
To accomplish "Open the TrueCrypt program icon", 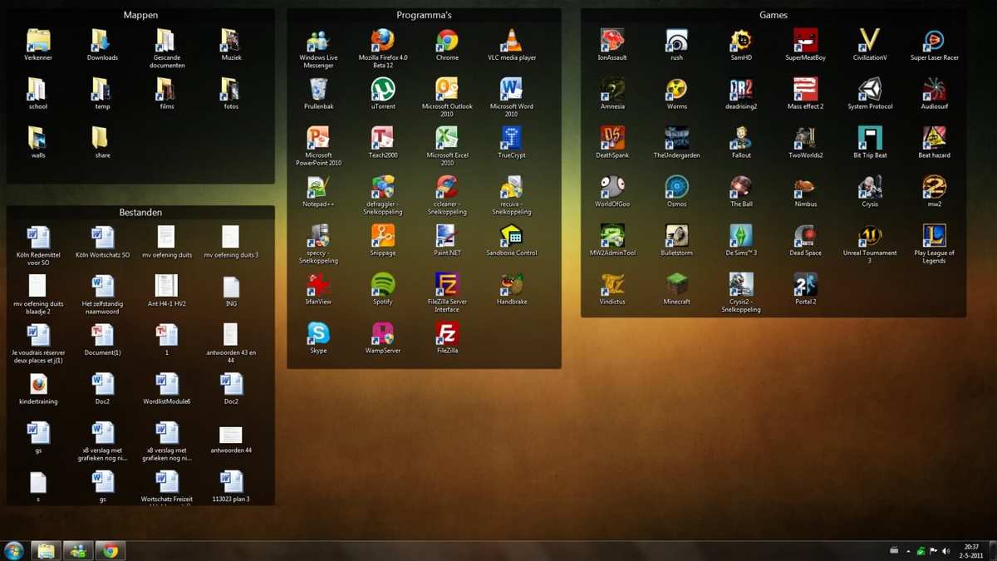I will 512,138.
